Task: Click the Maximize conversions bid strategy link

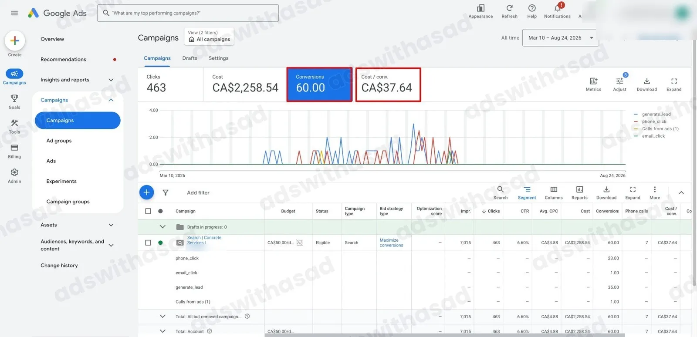Action: point(391,243)
